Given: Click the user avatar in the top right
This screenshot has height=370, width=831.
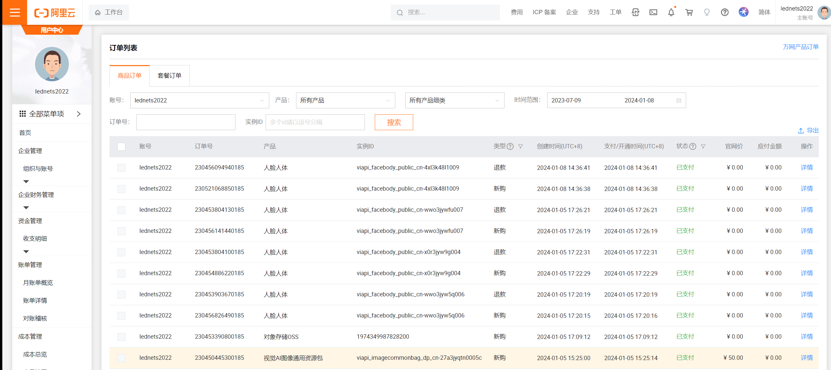Looking at the screenshot, I should click(824, 13).
